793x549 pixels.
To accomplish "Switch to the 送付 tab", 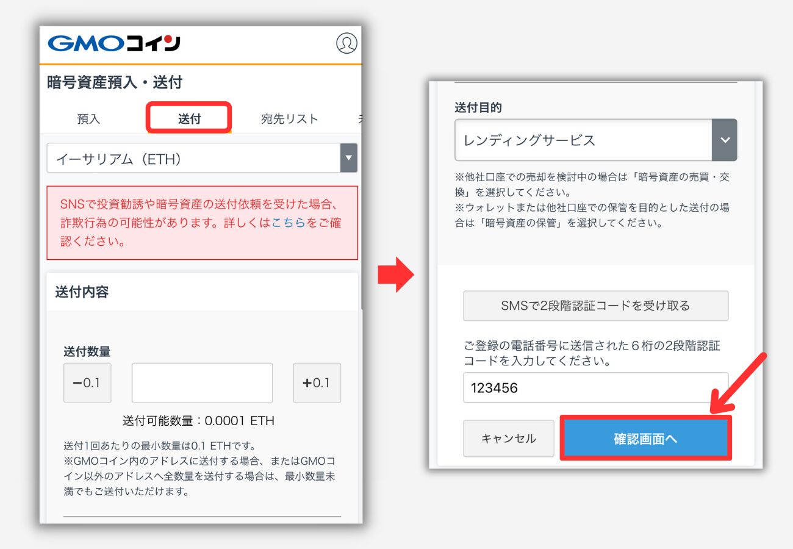I will click(189, 118).
